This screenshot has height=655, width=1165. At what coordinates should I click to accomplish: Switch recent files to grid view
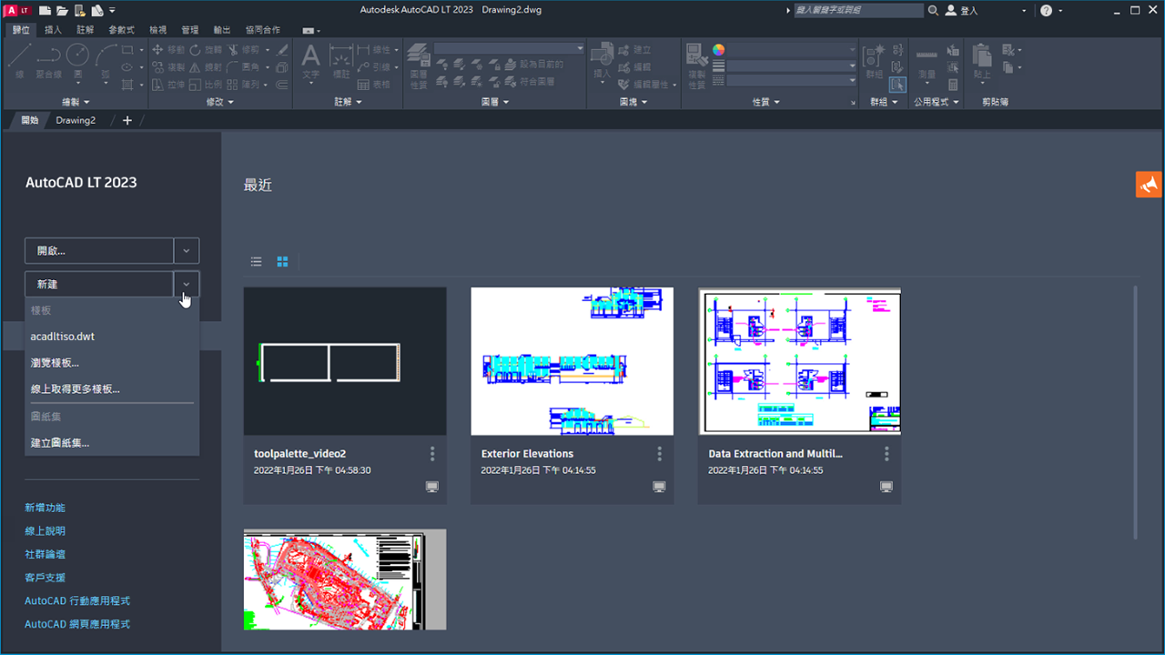(x=282, y=262)
